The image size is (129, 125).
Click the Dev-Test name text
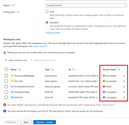18,81
